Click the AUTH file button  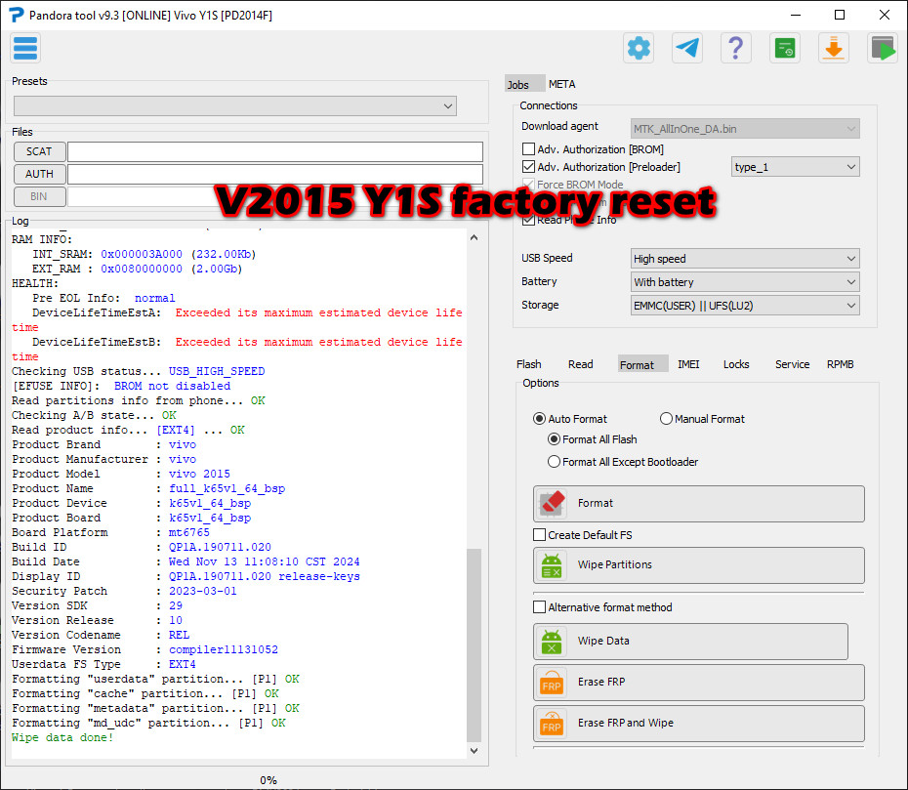39,174
